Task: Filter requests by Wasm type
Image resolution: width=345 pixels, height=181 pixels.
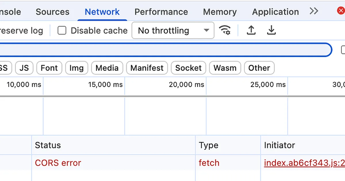Action: coord(225,68)
